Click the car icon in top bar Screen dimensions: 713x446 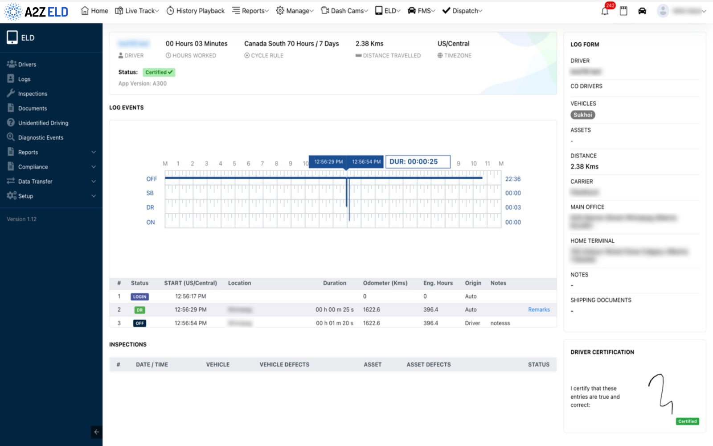(642, 11)
